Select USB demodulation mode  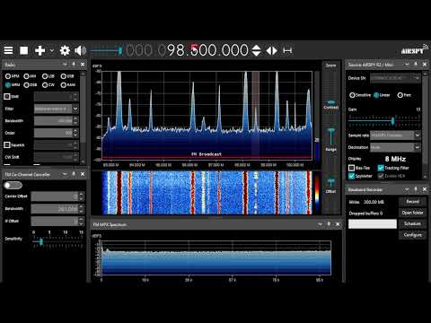pyautogui.click(x=67, y=76)
